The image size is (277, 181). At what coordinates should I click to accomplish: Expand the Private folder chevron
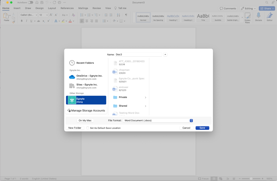(146, 97)
